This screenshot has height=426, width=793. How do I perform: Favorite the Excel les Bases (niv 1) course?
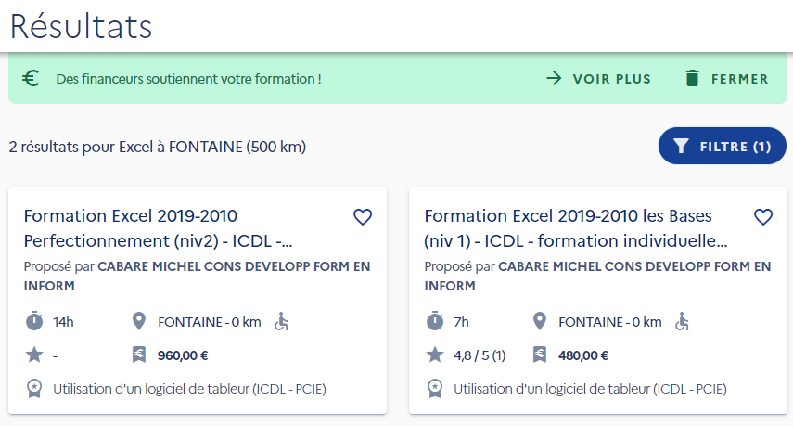click(763, 217)
